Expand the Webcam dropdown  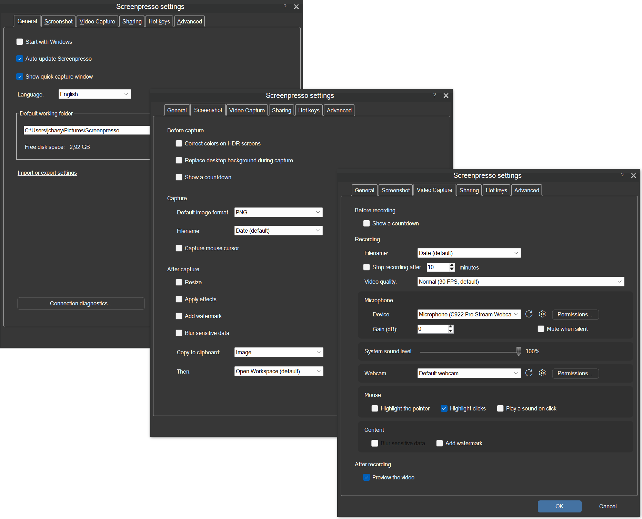[469, 373]
